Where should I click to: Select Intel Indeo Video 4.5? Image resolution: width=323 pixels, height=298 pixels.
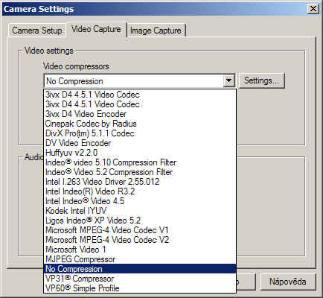[140, 201]
